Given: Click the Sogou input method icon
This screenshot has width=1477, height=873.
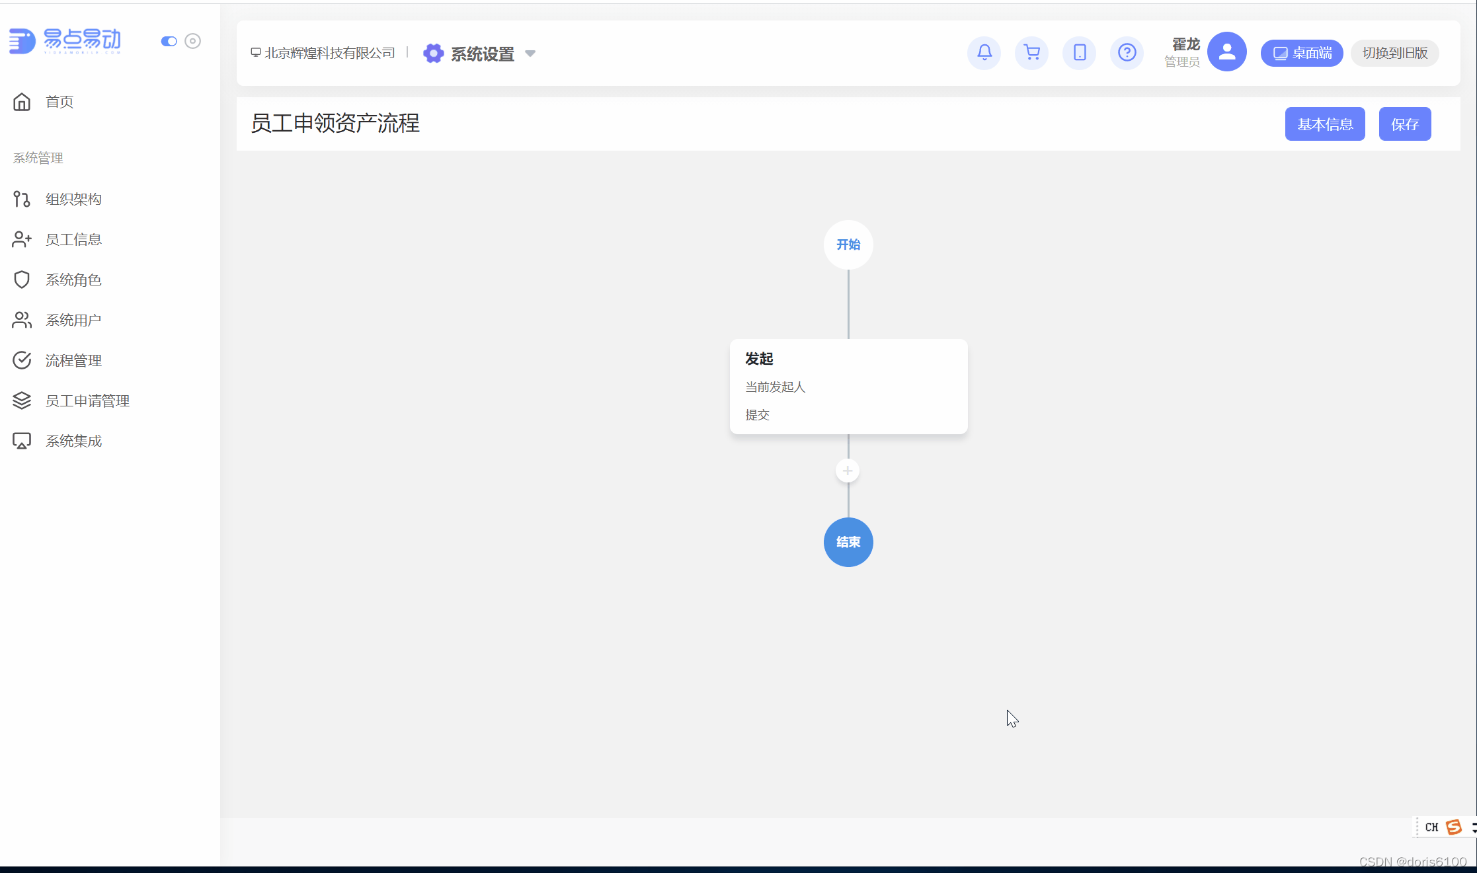Looking at the screenshot, I should 1453,827.
